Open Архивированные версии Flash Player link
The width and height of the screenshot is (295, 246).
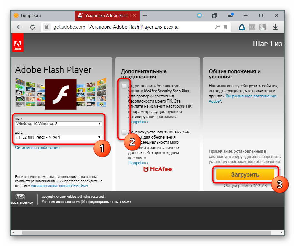point(59,186)
